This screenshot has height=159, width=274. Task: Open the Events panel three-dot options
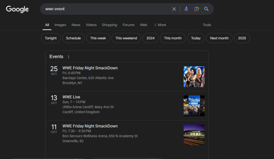pos(68,57)
